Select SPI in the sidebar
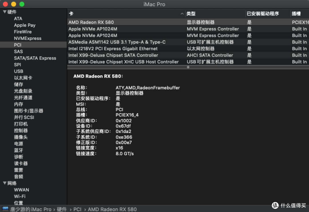Screen dimensions: 309x212 click(x=17, y=65)
